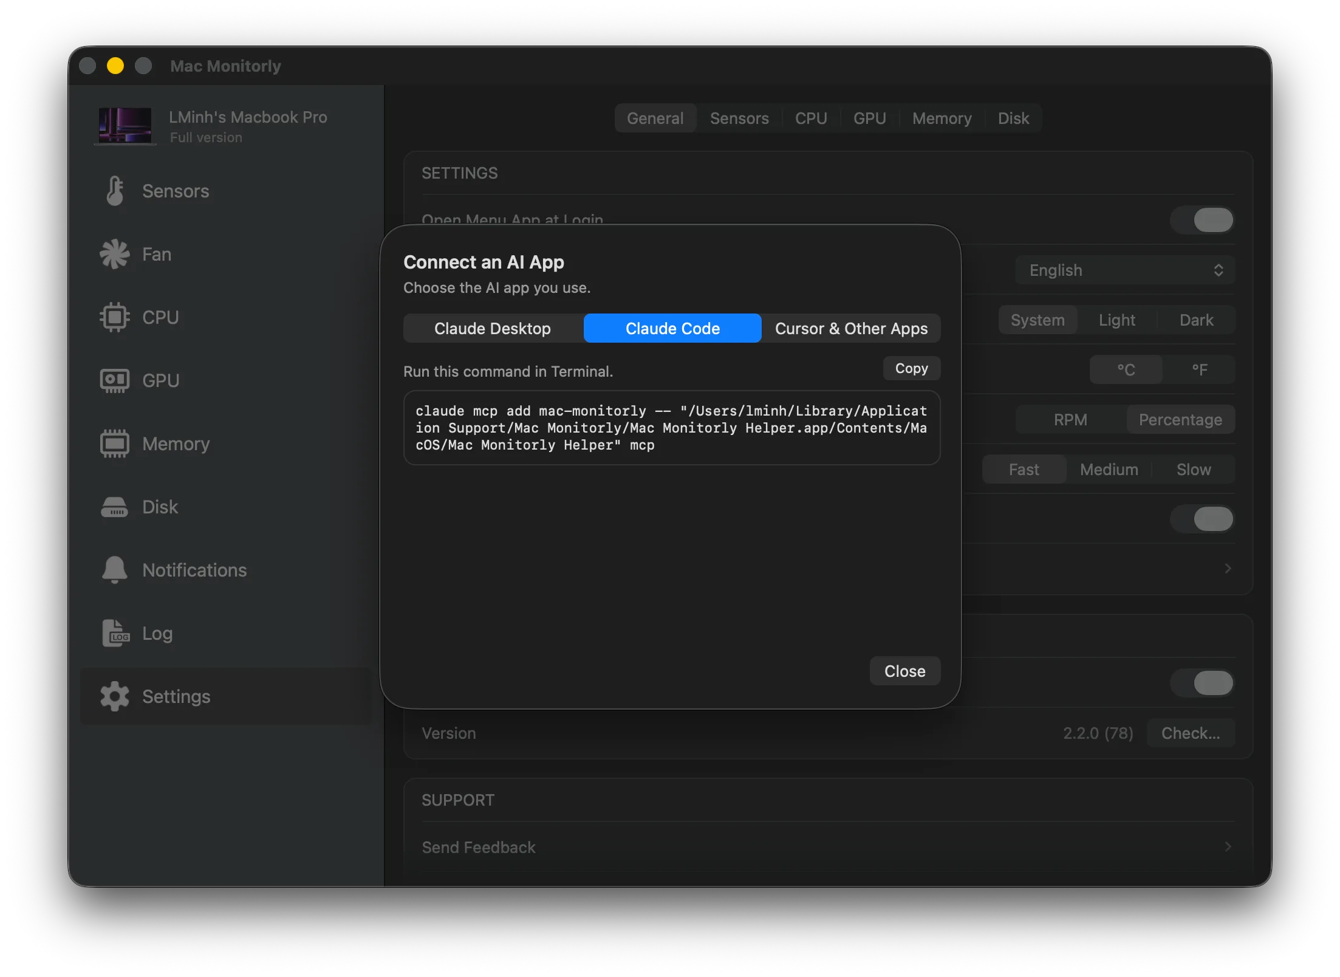Switch to Cursor & Other Apps tab

(x=851, y=328)
